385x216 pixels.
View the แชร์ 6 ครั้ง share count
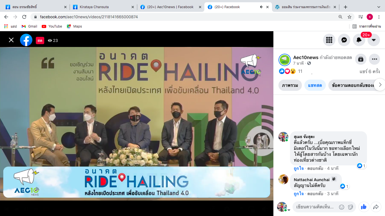coord(370,71)
